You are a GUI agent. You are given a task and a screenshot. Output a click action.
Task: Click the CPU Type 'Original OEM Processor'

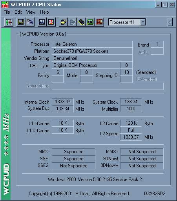(86, 65)
